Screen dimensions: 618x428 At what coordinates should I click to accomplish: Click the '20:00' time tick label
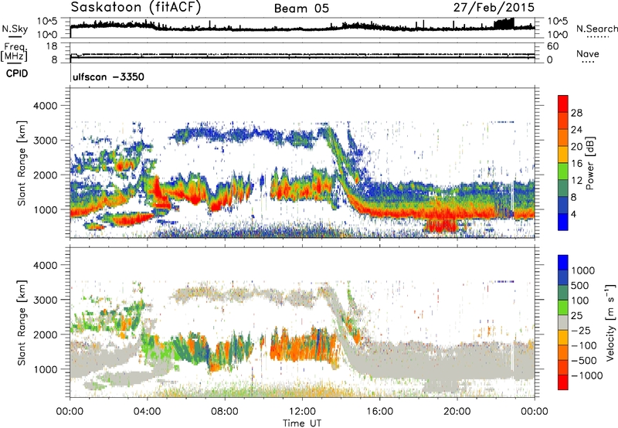[x=457, y=412]
